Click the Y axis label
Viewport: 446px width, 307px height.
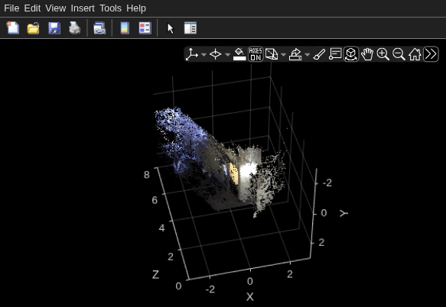click(344, 213)
